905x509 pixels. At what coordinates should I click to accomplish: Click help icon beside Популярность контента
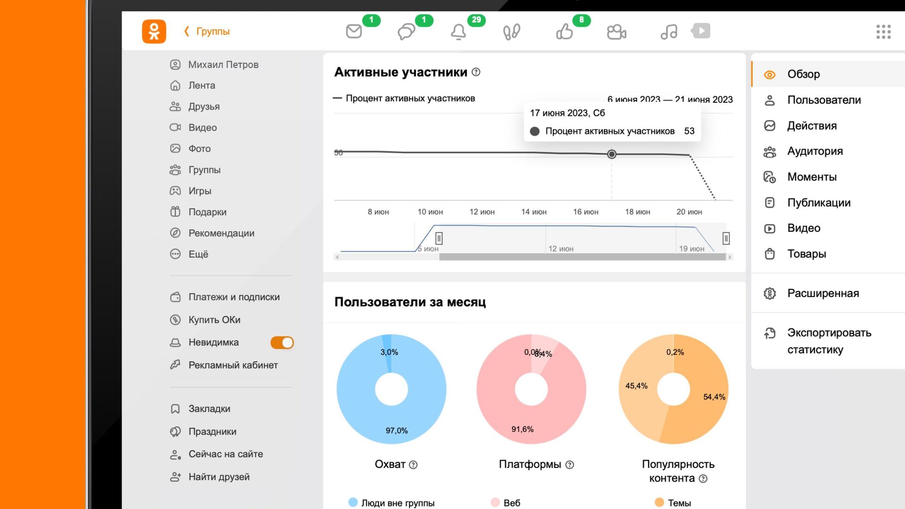703,479
